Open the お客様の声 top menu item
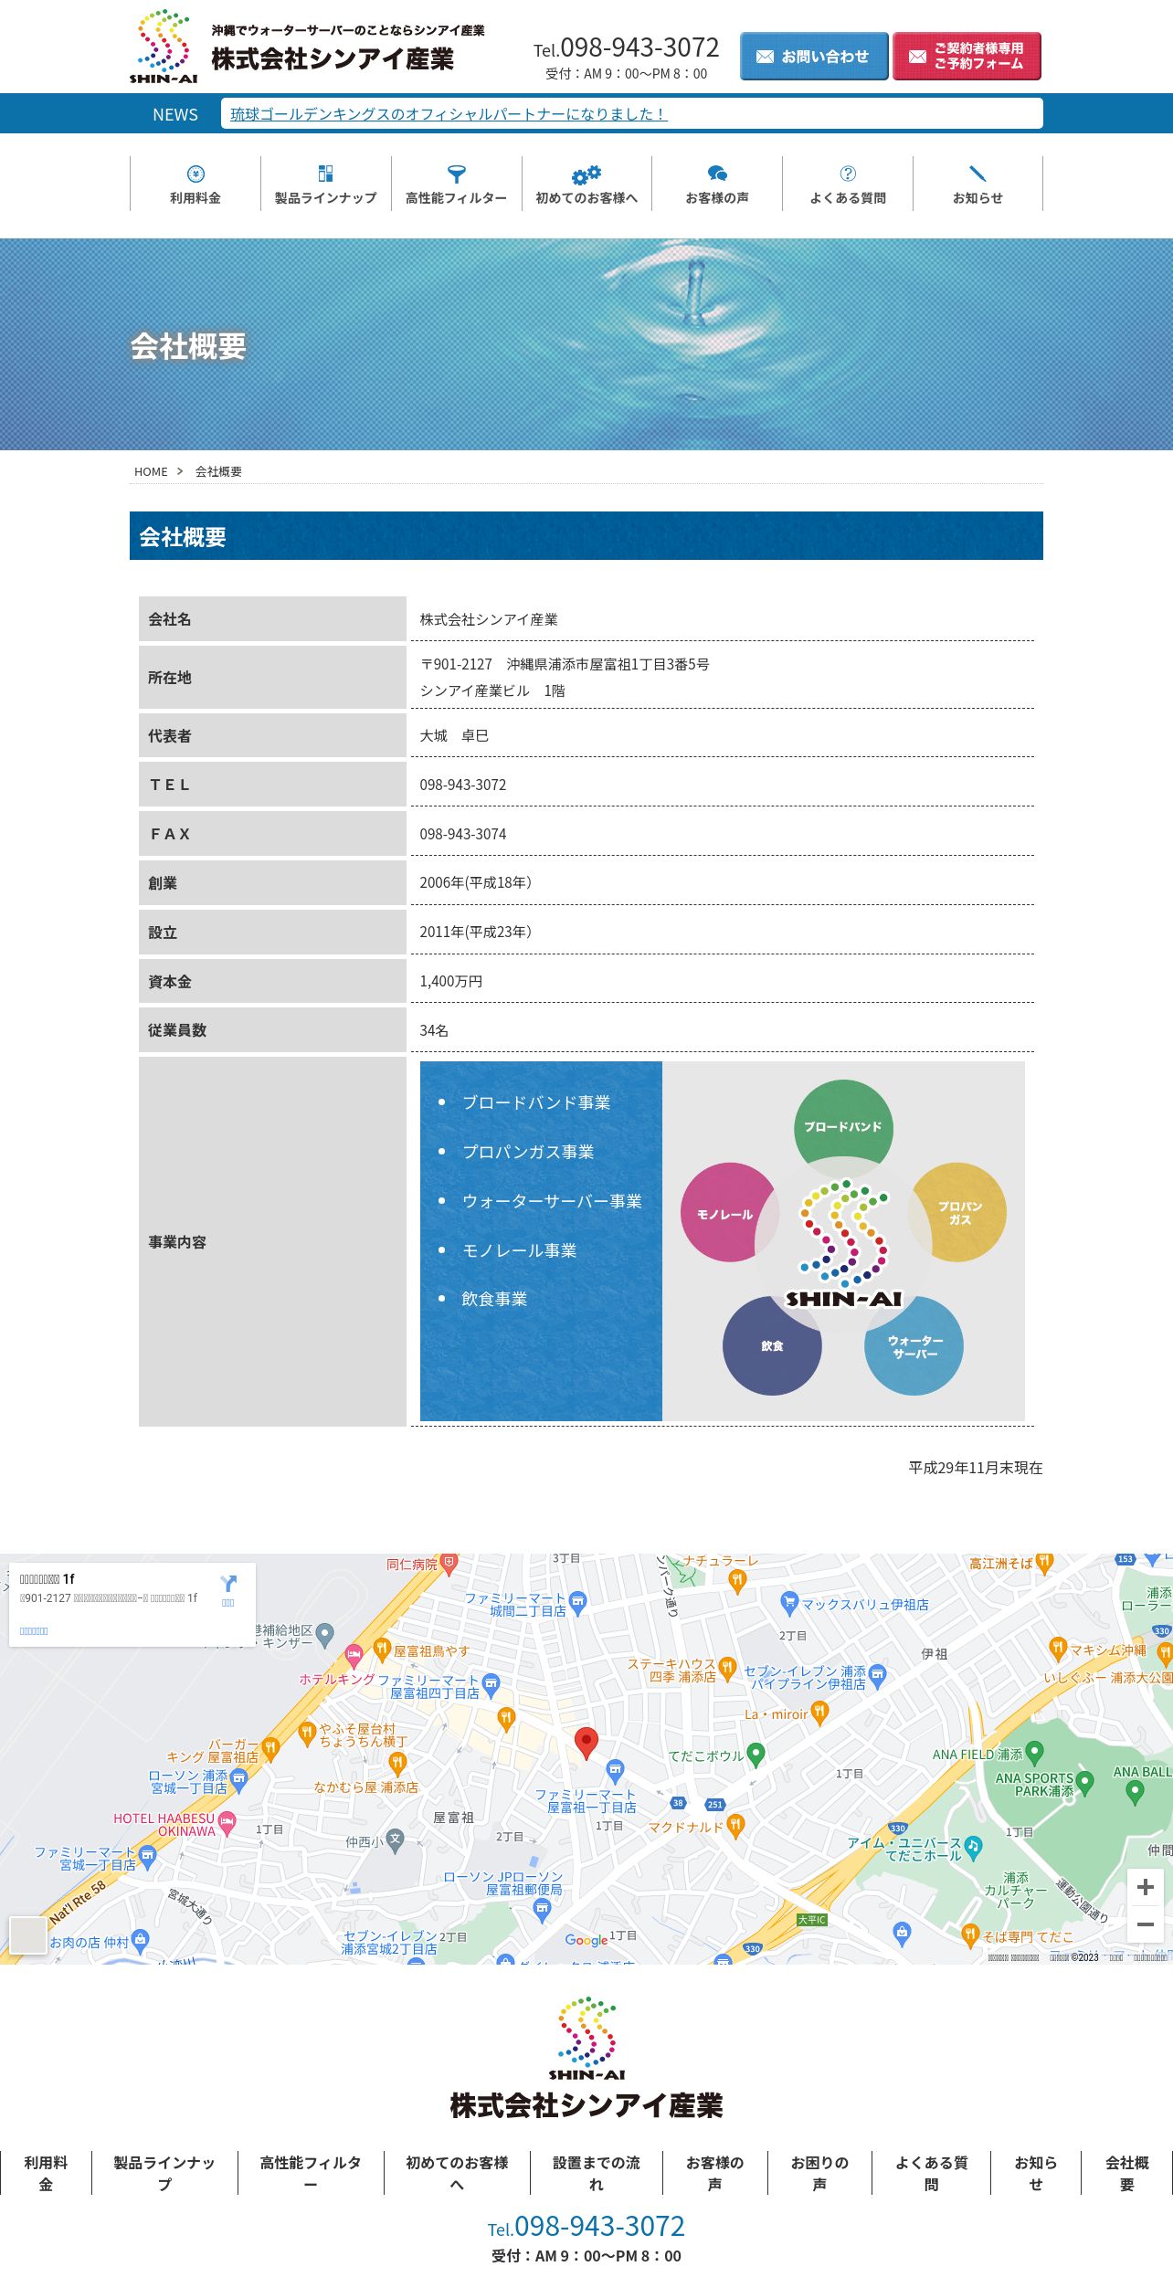 pyautogui.click(x=717, y=184)
